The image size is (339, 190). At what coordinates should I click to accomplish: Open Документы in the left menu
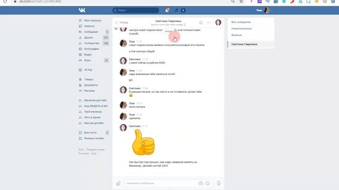[91, 85]
